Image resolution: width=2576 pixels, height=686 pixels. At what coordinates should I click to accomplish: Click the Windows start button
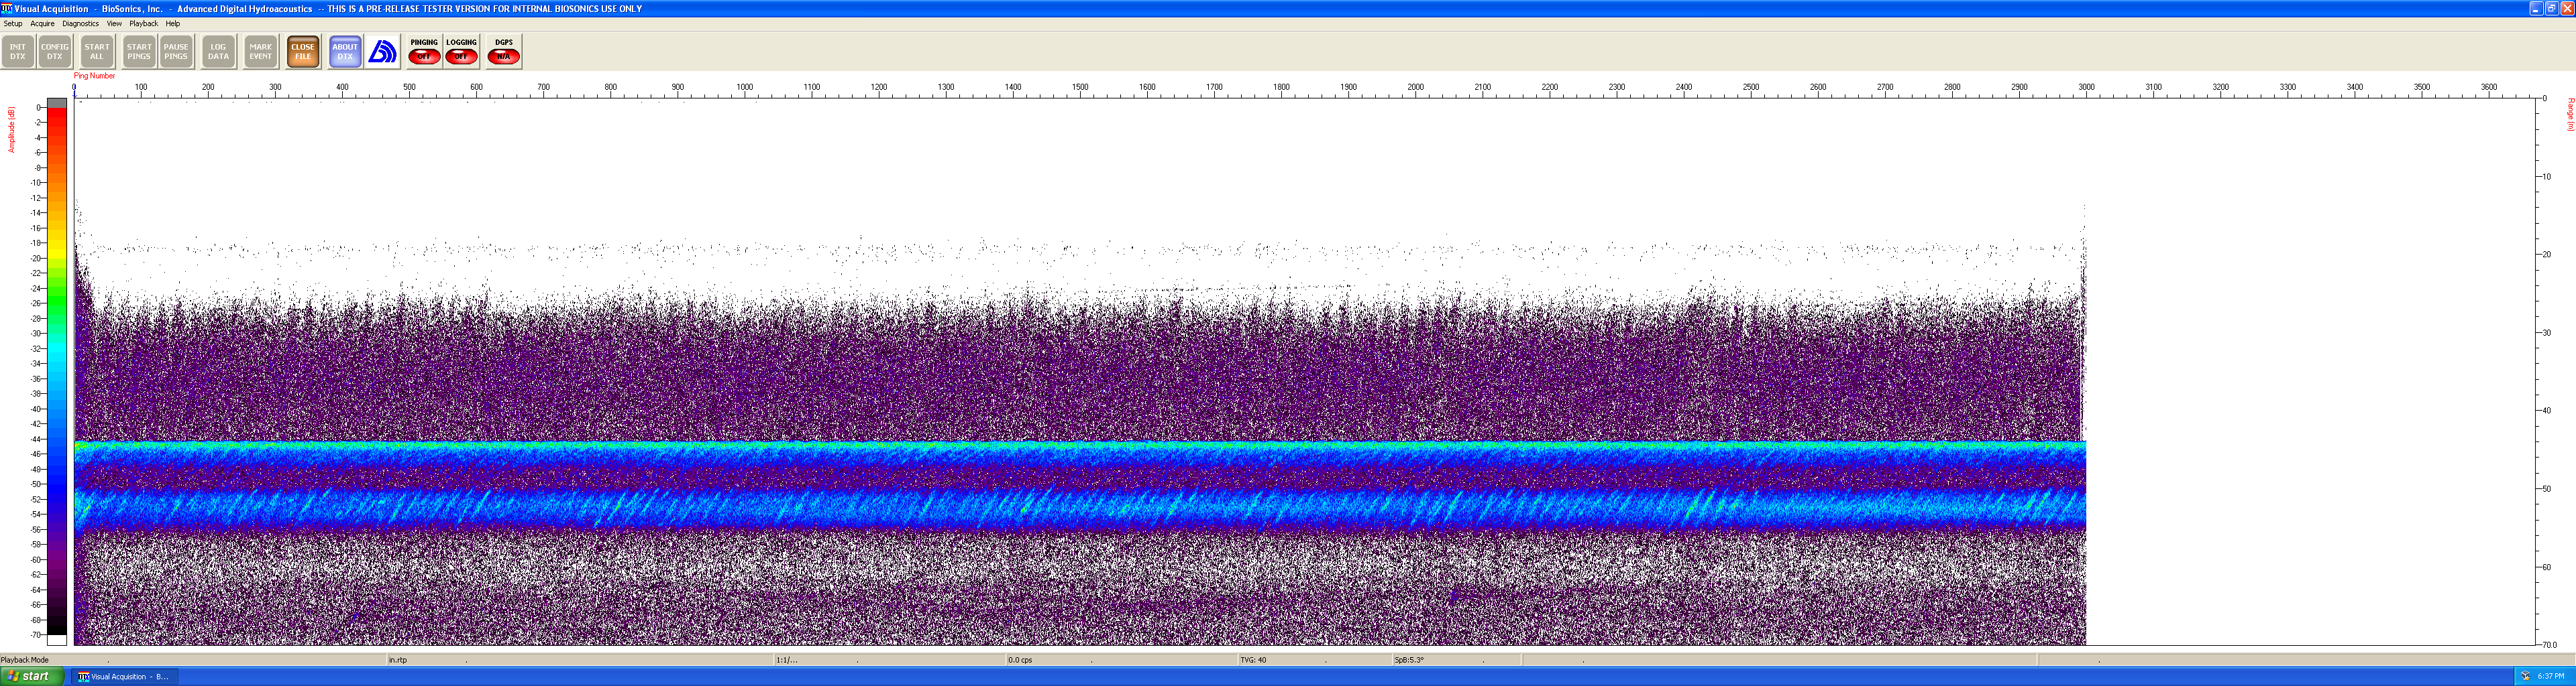point(31,677)
